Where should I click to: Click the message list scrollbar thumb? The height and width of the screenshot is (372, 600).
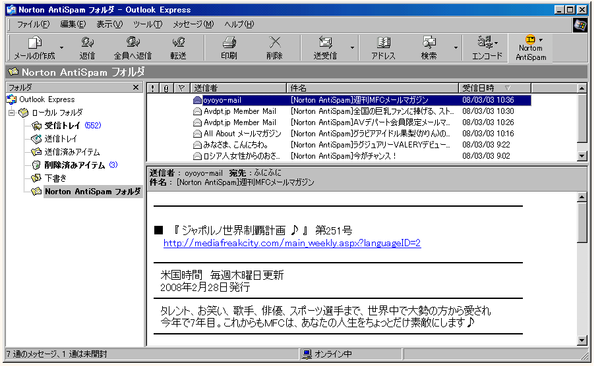tap(582, 118)
